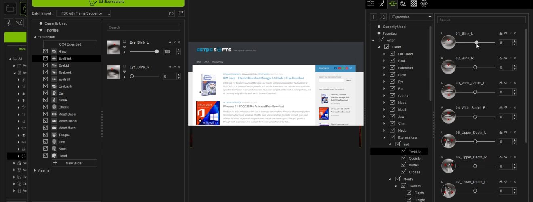Uncheck the Forehead checkbox in morph tree

click(x=392, y=68)
